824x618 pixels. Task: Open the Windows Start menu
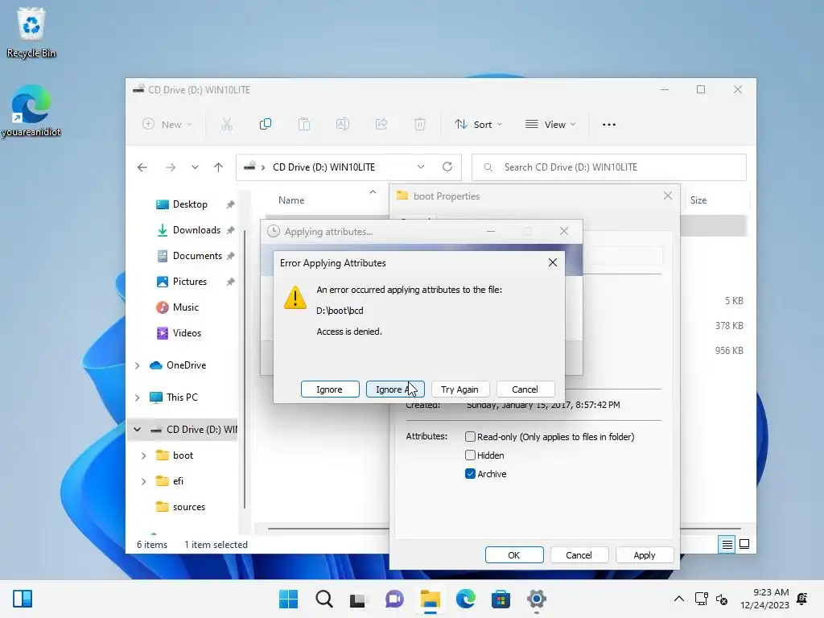288,599
